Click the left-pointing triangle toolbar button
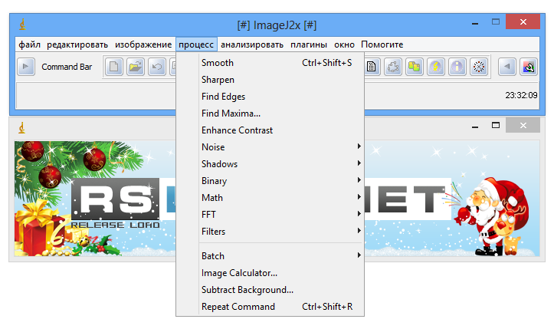The width and height of the screenshot is (554, 329). coord(507,67)
